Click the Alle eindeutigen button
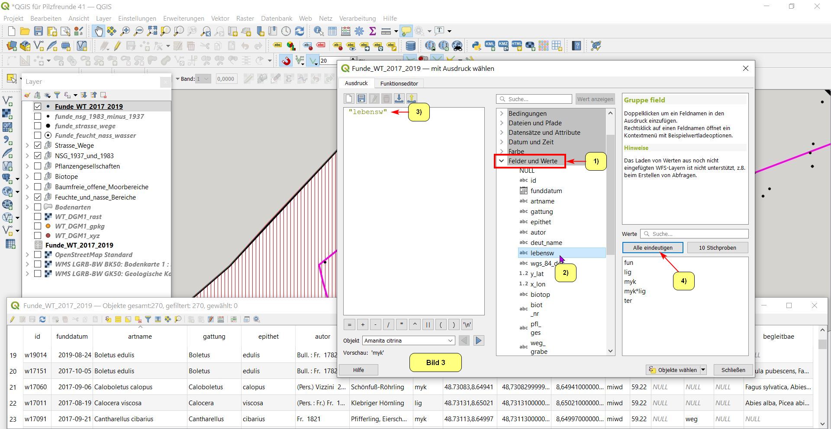Image resolution: width=831 pixels, height=429 pixels. (652, 248)
